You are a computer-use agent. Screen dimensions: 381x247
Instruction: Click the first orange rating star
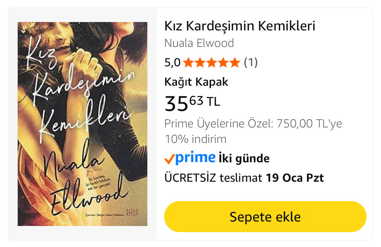point(188,62)
